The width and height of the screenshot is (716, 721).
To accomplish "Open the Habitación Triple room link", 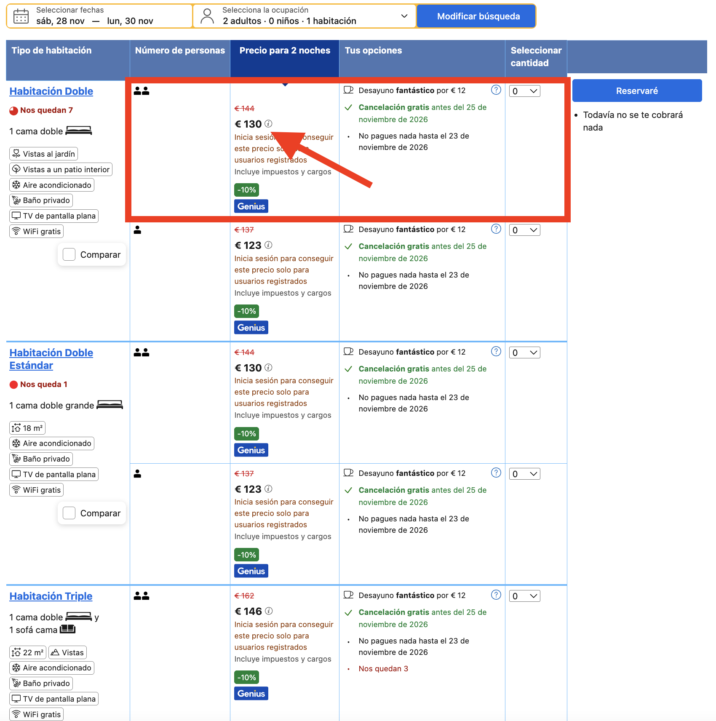I will coord(51,596).
